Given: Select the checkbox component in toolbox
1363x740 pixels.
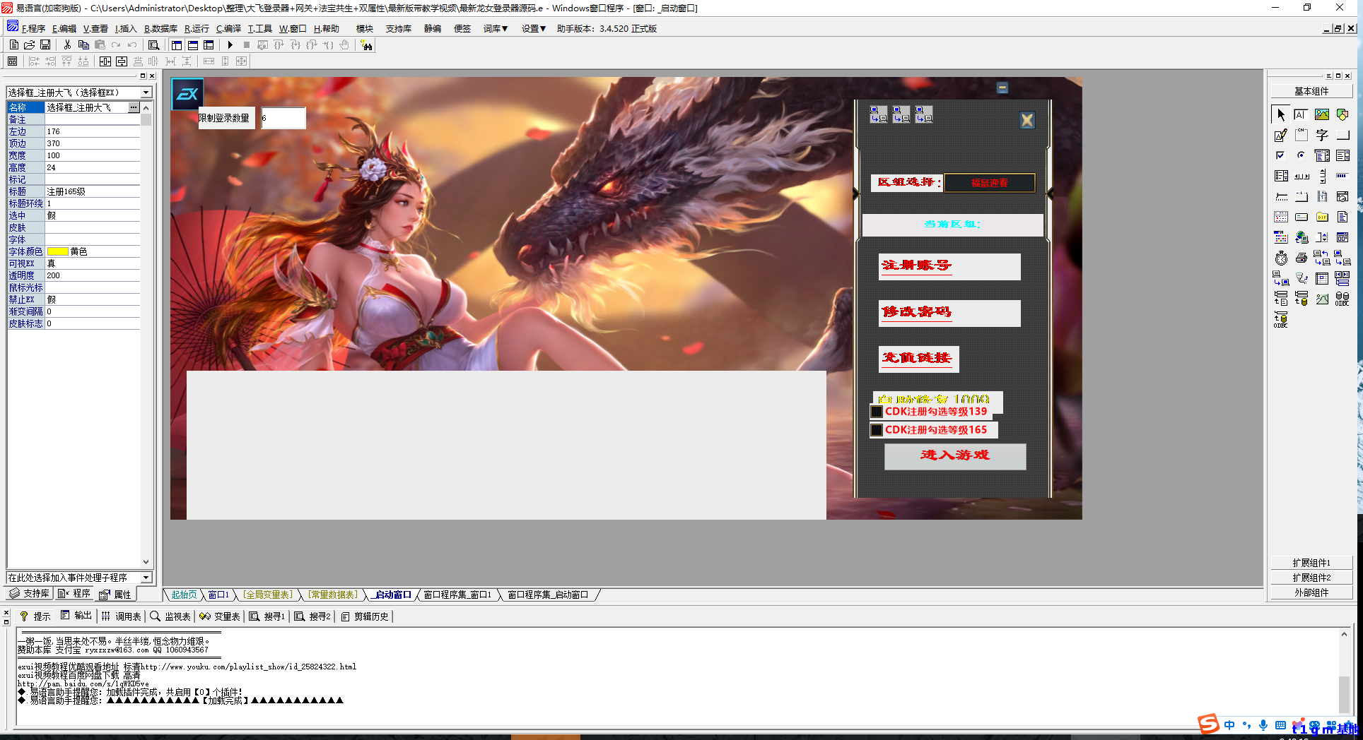Looking at the screenshot, I should (1280, 155).
